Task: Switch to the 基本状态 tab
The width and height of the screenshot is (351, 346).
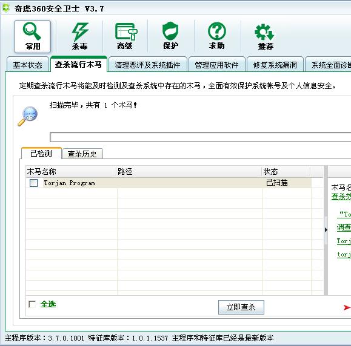Action: point(27,65)
